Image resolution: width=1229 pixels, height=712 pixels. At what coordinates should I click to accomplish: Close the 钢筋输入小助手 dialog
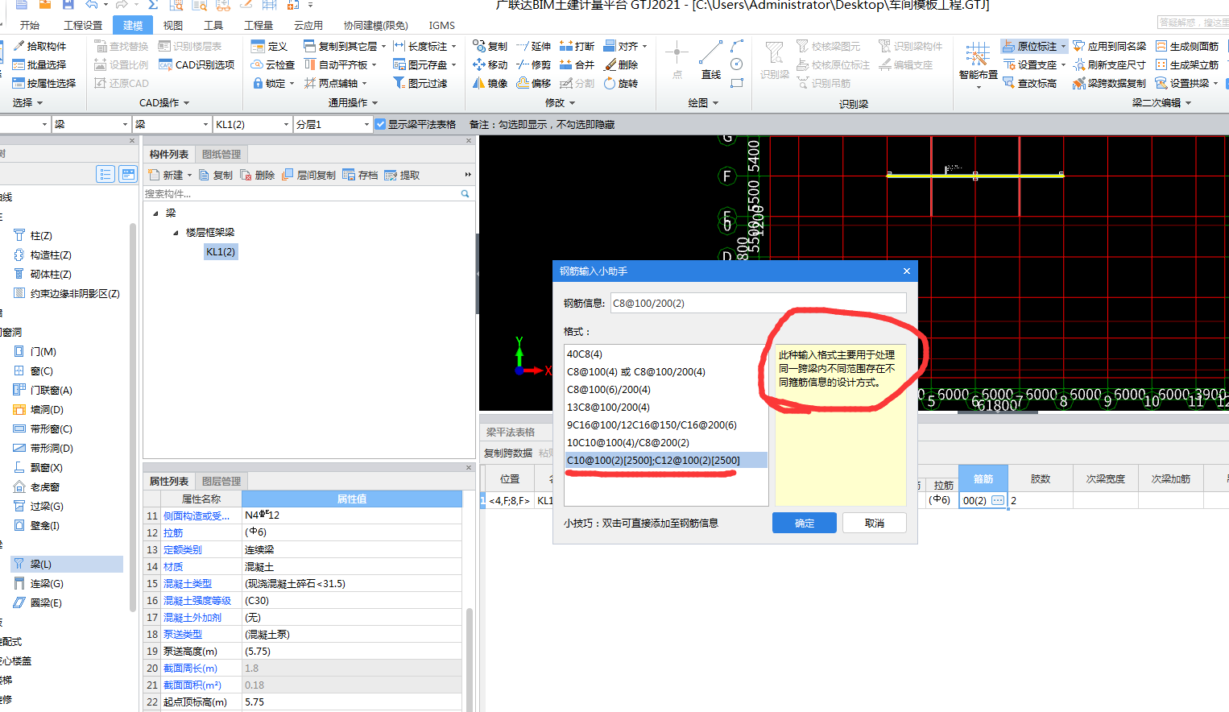tap(907, 271)
